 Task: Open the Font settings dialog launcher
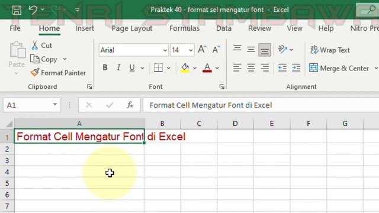point(222,87)
